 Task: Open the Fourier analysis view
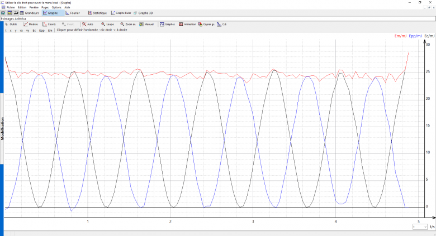[x=73, y=13]
